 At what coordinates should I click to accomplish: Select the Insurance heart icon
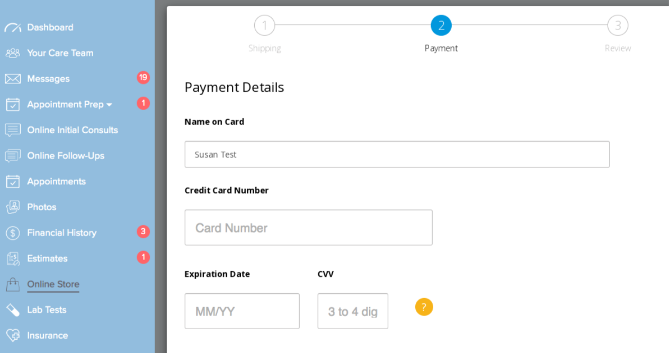(13, 336)
